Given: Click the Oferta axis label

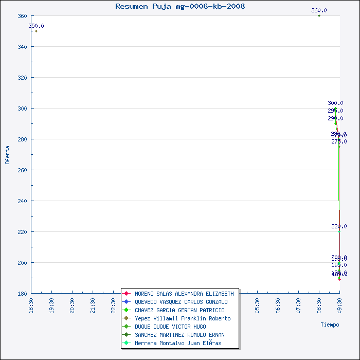Looking at the screenshot, I should click(7, 155).
